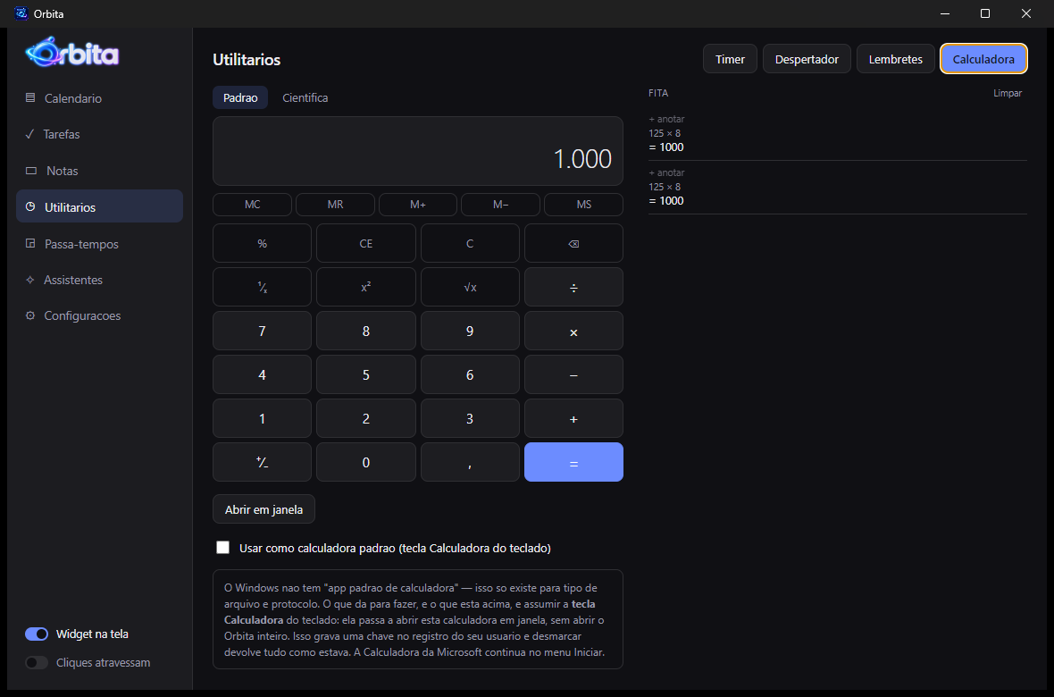
Task: Click the number 6 key
Action: click(x=470, y=374)
